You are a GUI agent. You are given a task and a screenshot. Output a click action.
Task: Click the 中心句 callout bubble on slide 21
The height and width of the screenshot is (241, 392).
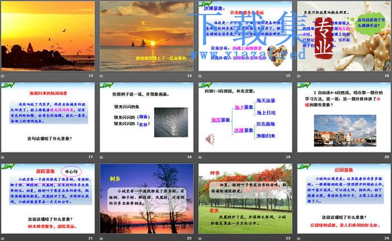[71, 172]
